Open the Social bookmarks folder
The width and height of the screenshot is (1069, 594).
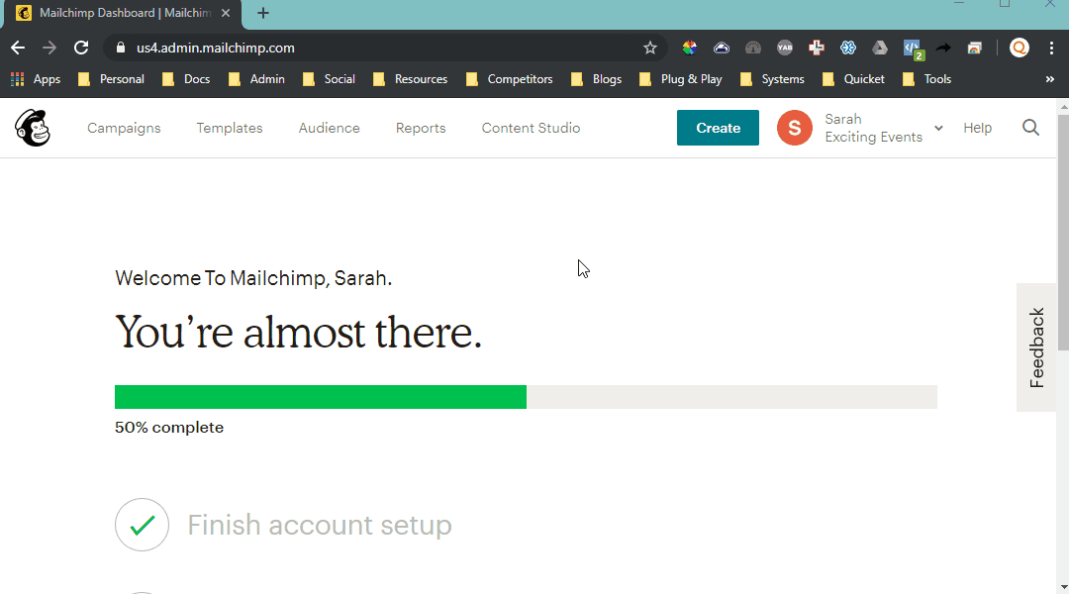point(330,79)
